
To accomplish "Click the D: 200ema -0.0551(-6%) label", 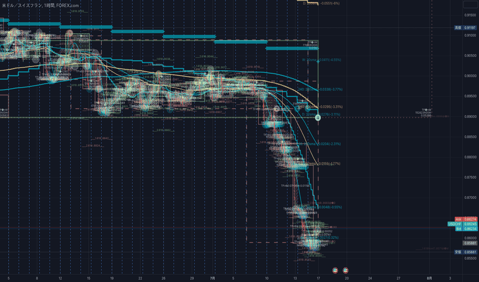I will [321, 4].
